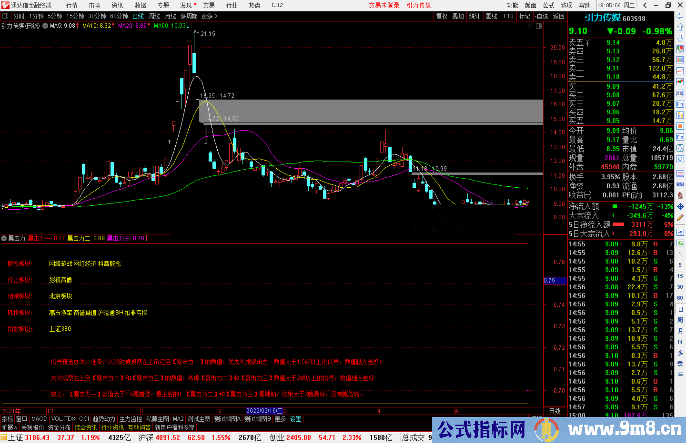
Task: Open the 资讯 menu in top bar
Action: [x=117, y=5]
